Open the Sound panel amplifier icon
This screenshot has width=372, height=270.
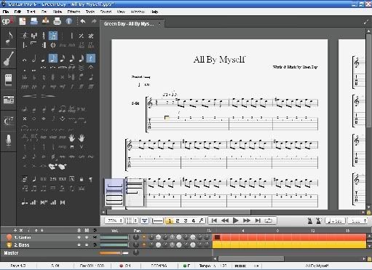(x=9, y=79)
